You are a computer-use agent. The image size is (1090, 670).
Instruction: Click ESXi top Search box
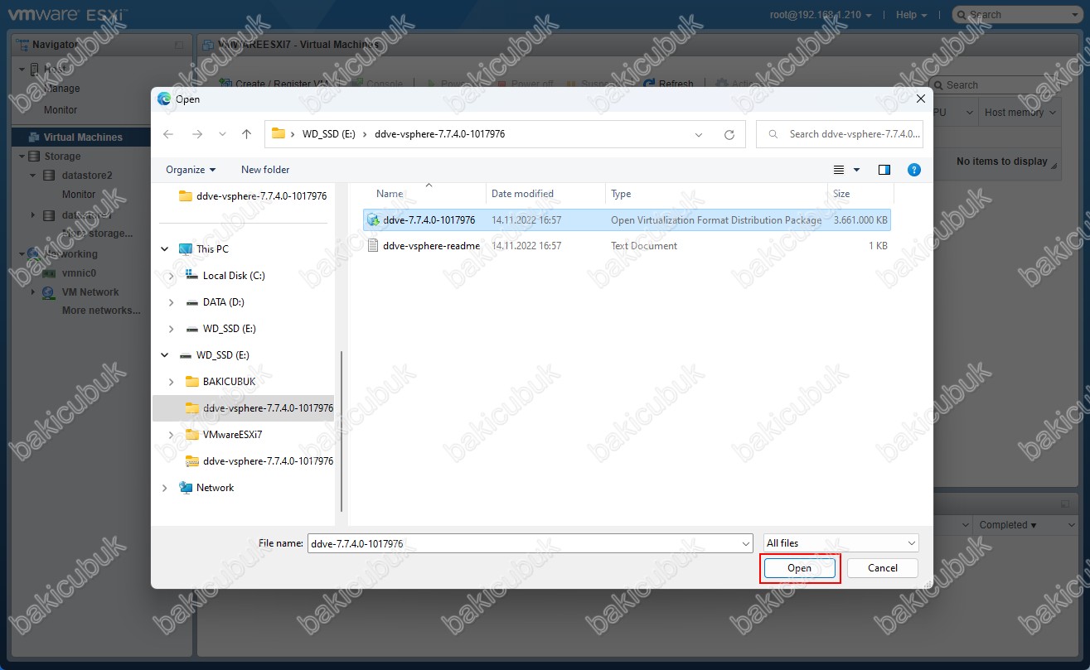pyautogui.click(x=1018, y=14)
